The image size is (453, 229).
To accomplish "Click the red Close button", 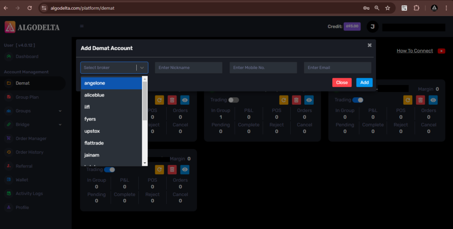I will [342, 83].
